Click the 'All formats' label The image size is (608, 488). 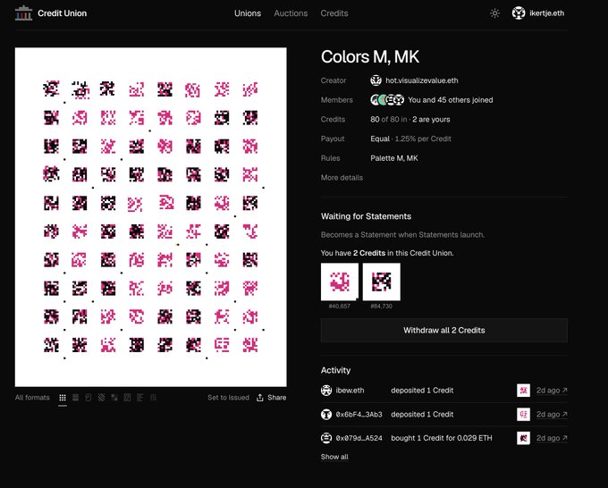[x=32, y=398]
